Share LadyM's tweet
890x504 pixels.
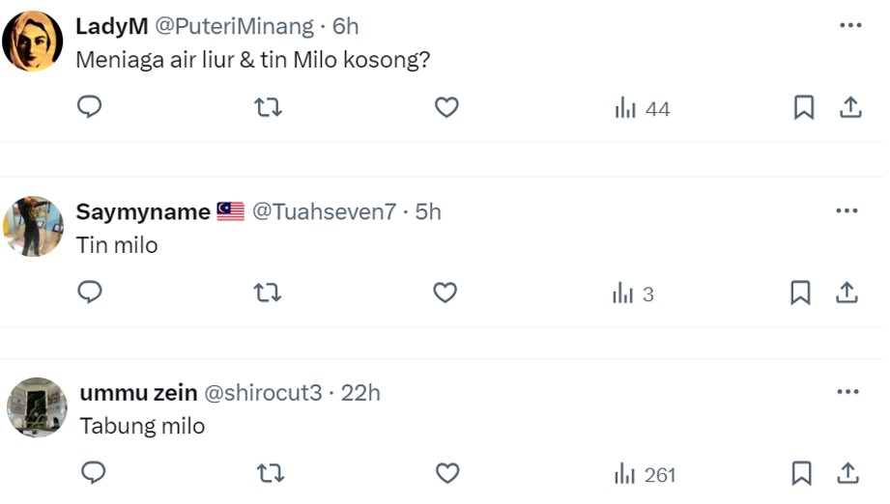(850, 107)
